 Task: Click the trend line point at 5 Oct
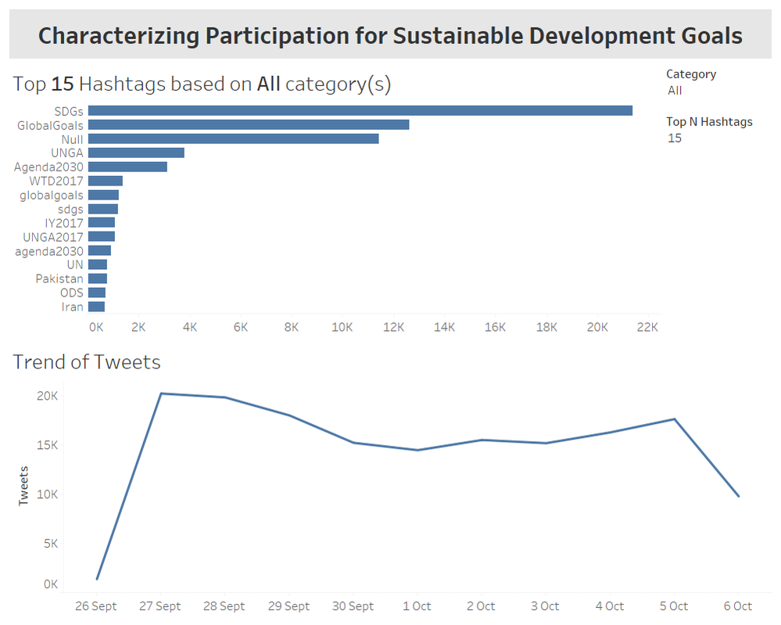coord(674,419)
